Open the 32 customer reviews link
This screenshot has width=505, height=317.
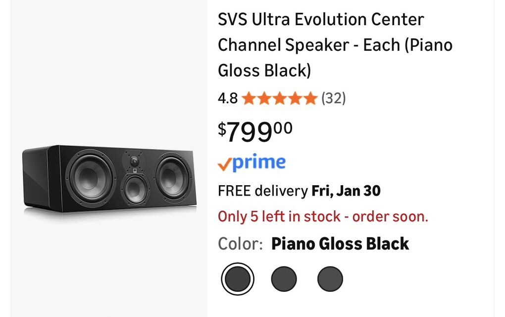click(333, 98)
